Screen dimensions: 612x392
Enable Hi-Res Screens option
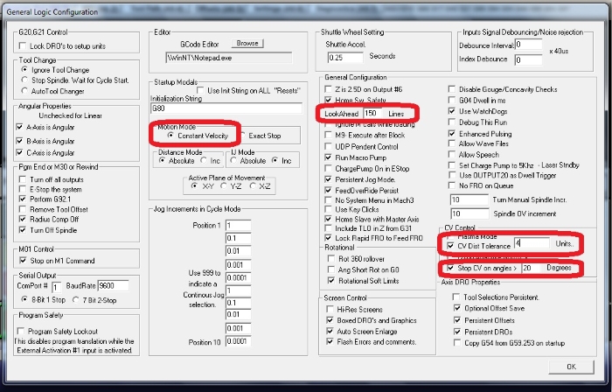pos(330,309)
